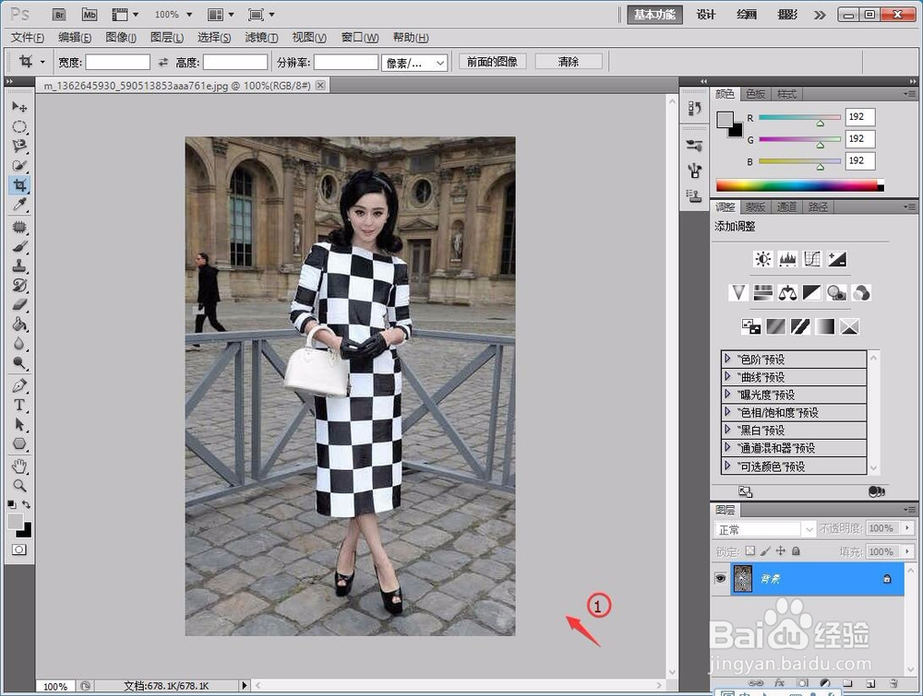Toggle Quick Mask mode
Screen dimensions: 923x696
(19, 549)
